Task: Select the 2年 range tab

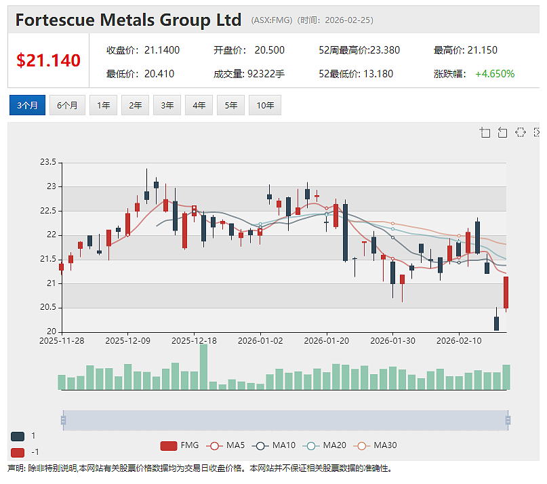Action: 135,105
